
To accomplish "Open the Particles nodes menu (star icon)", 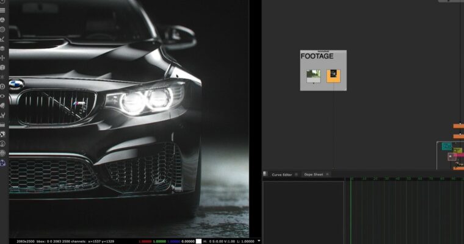I will click(x=2, y=77).
